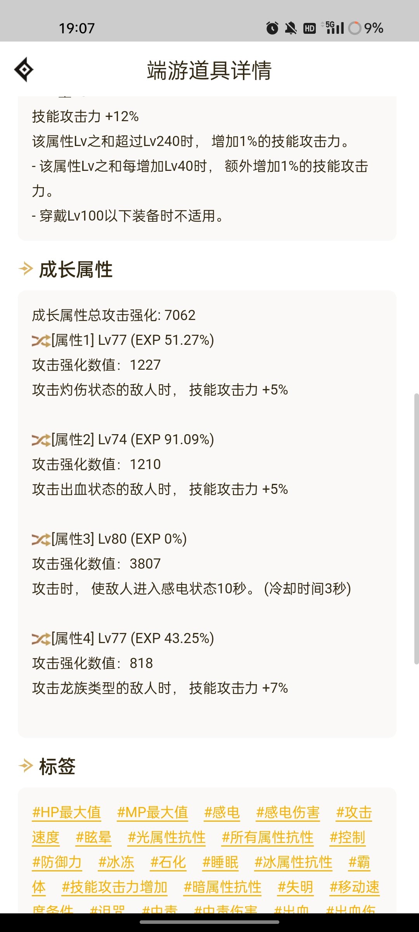Select the #光属性抗性 tag
Image resolution: width=419 pixels, height=932 pixels.
pyautogui.click(x=167, y=837)
